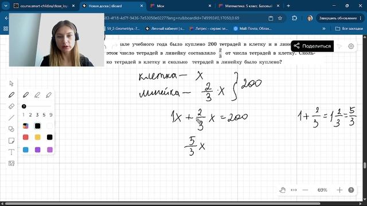367x206 pixels.
Task: Pick the yellow color swatch
Action: pyautogui.click(x=37, y=137)
